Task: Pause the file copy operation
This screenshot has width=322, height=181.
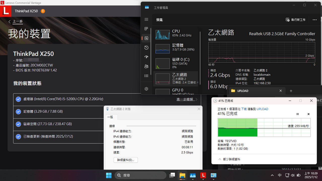Action: click(x=298, y=114)
